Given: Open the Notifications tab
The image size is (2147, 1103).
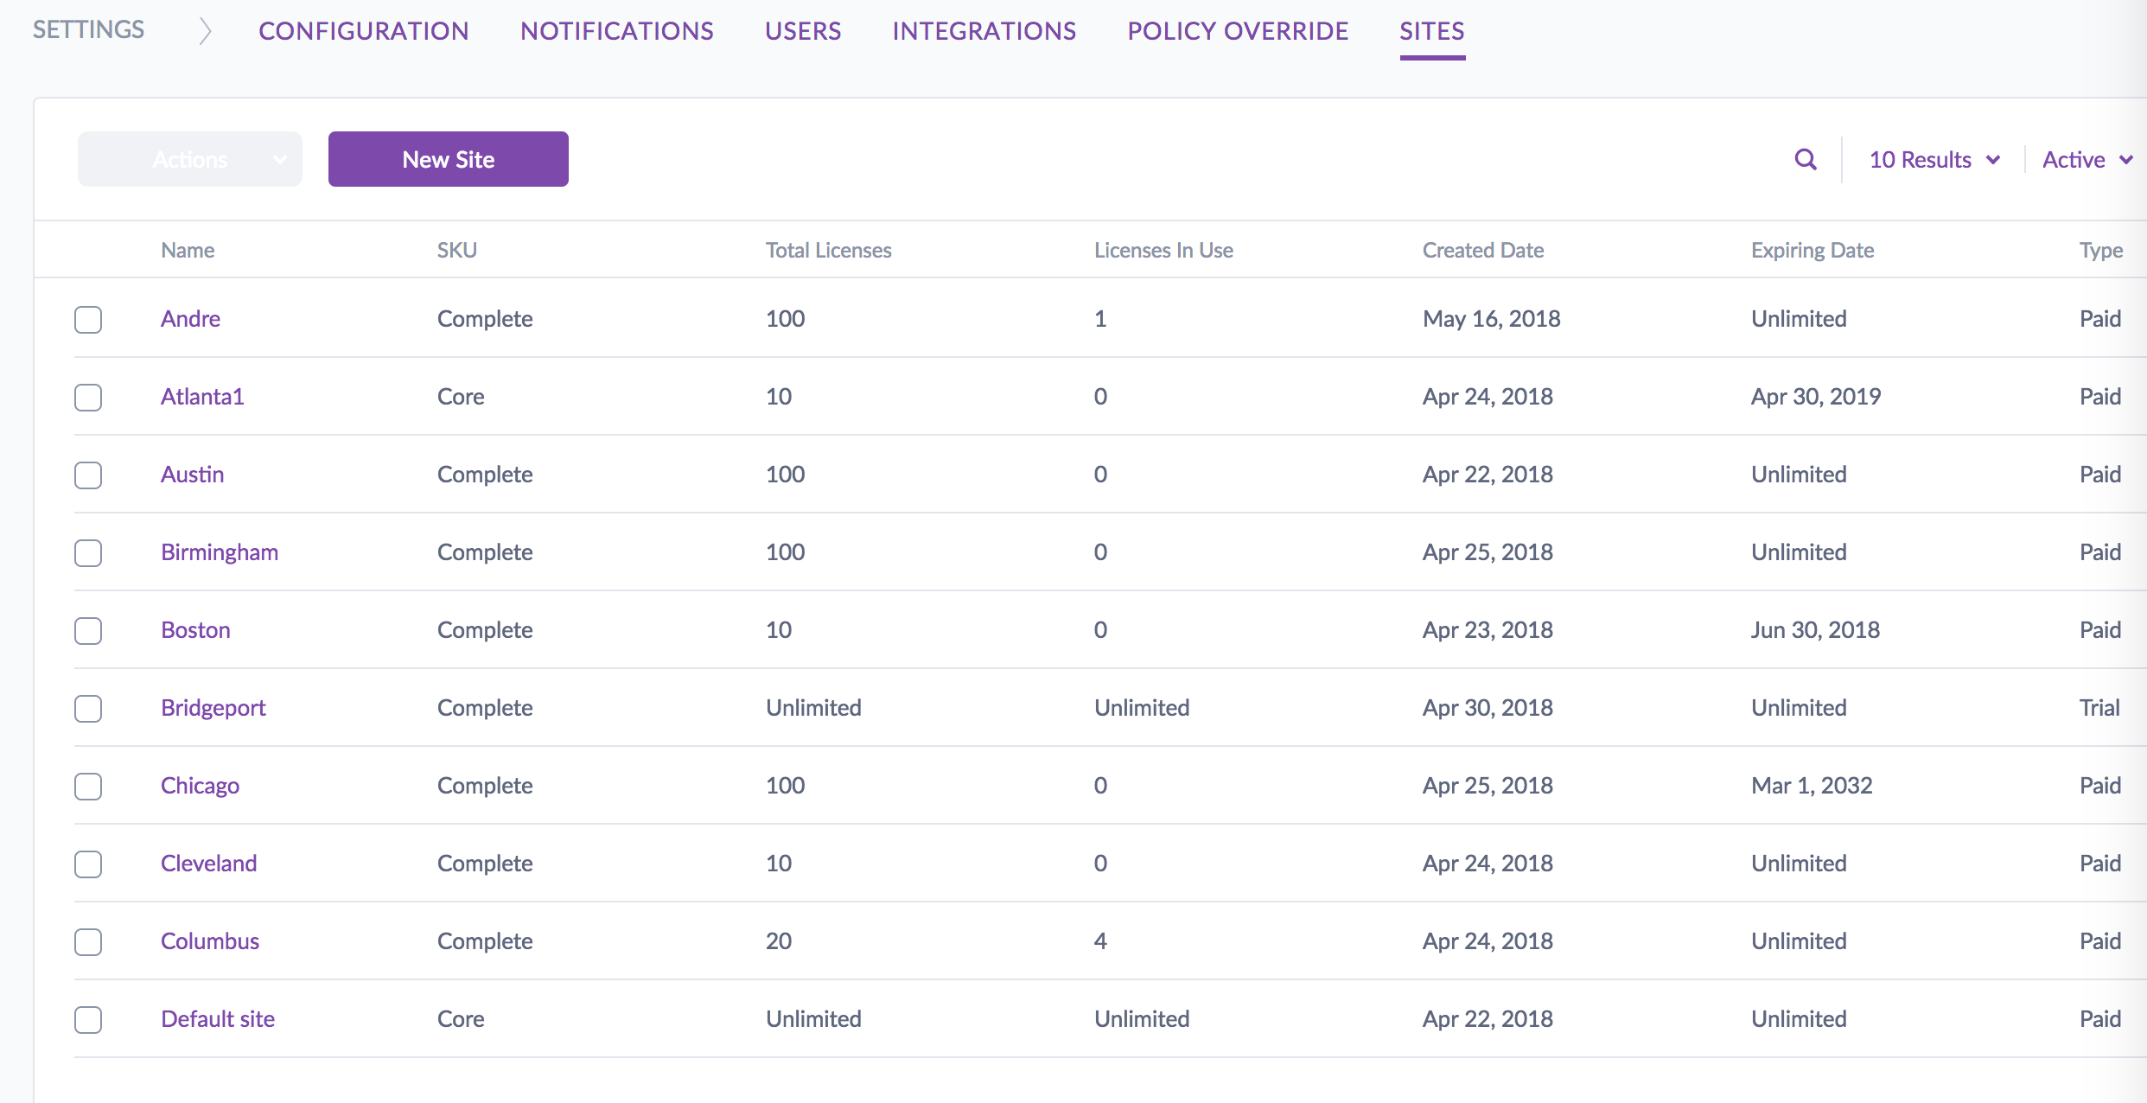Looking at the screenshot, I should pos(616,31).
